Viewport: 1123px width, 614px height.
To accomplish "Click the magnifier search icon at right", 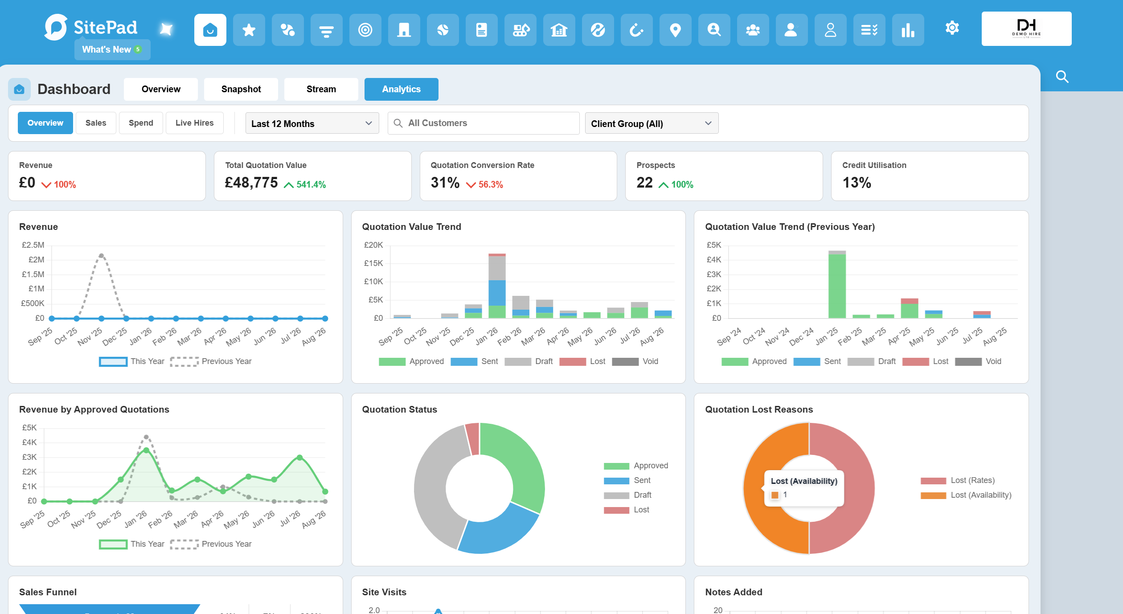I will click(1062, 77).
